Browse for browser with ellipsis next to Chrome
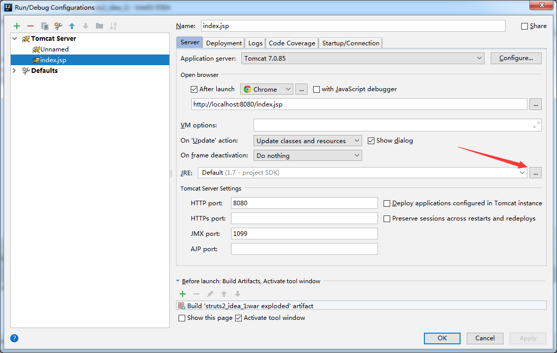557x353 pixels. coord(301,90)
